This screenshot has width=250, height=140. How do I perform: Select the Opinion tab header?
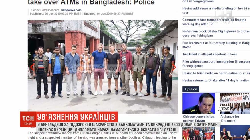[x=191, y=89]
